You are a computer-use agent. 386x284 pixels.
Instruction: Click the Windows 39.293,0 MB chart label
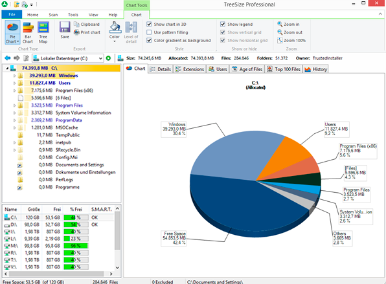coord(174,129)
